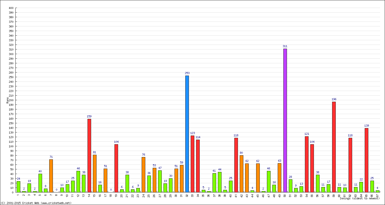Click the red 139-run bar at innings 65
Image resolution: width=385 pixels, height=205 pixels.
367,160
